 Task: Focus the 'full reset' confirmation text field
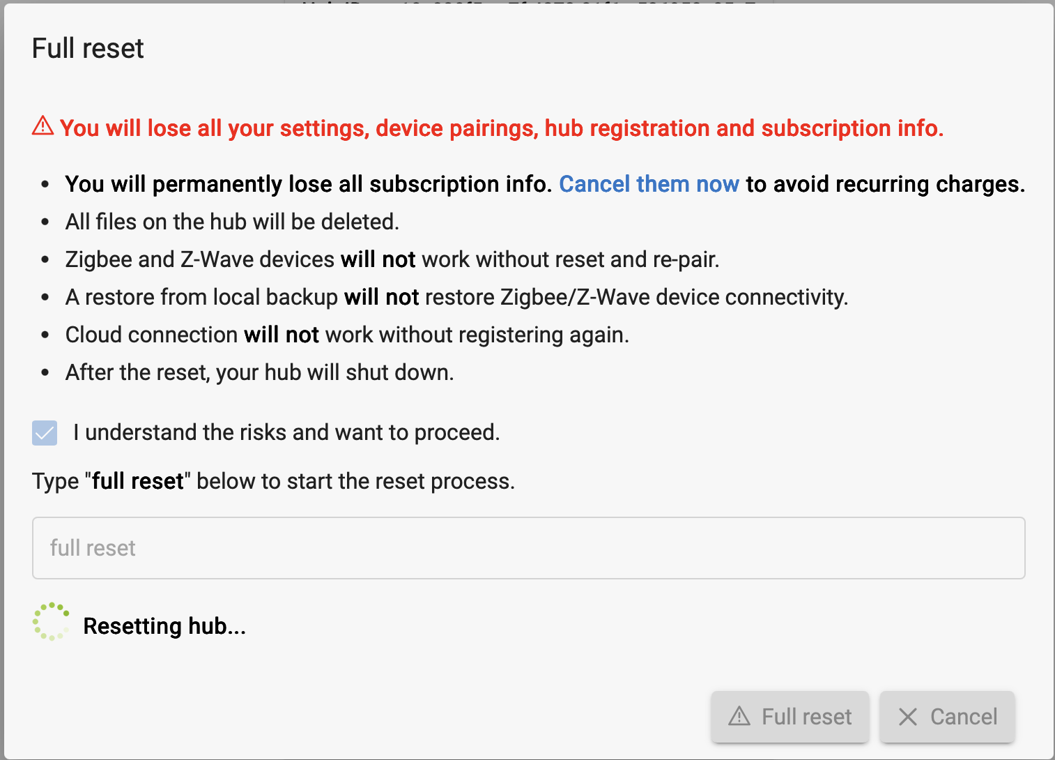[529, 548]
